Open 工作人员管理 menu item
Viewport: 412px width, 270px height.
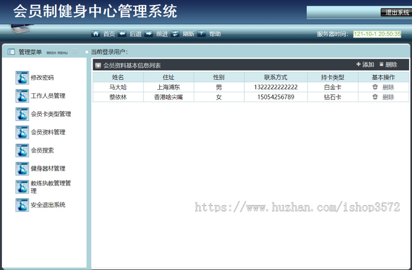point(48,96)
